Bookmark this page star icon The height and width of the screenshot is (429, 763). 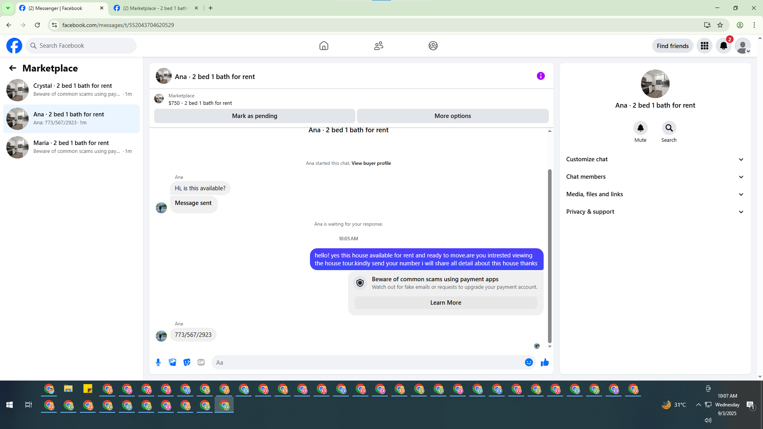click(x=720, y=25)
